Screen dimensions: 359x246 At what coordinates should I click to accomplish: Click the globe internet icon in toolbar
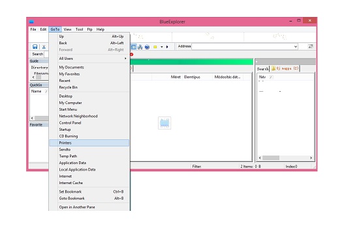pyautogui.click(x=148, y=47)
